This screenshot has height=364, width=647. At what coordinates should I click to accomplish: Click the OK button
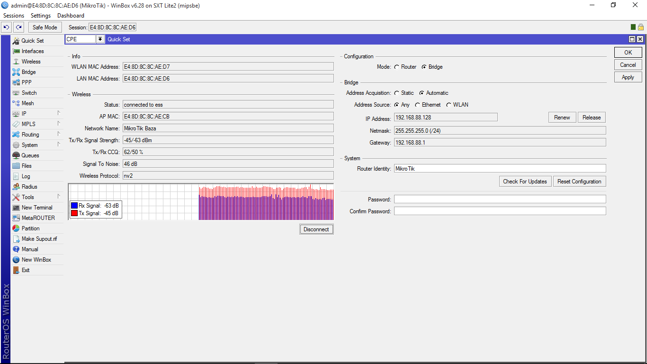[x=628, y=53]
